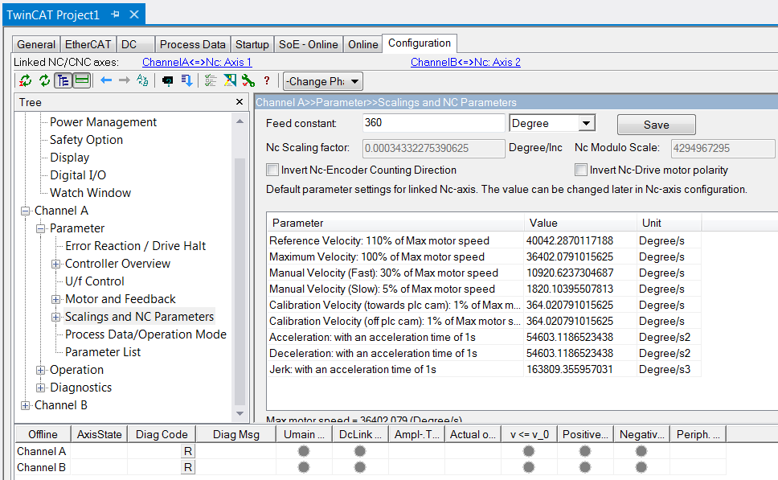The height and width of the screenshot is (480, 778).
Task: Click the blue back arrow icon
Action: pos(105,80)
